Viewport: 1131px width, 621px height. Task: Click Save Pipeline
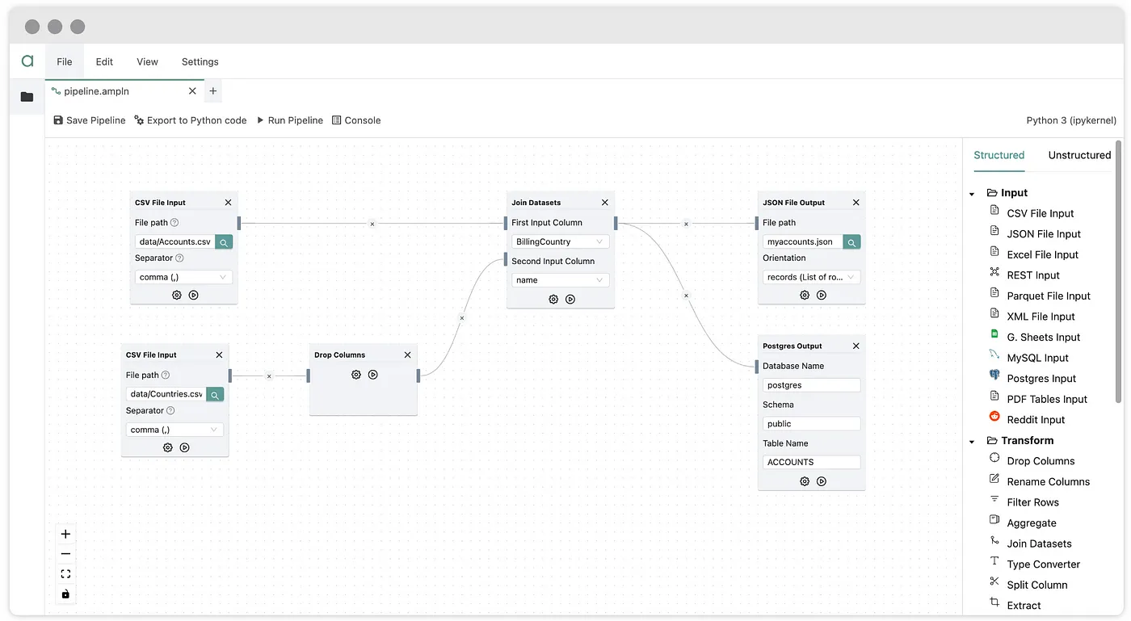coord(90,120)
